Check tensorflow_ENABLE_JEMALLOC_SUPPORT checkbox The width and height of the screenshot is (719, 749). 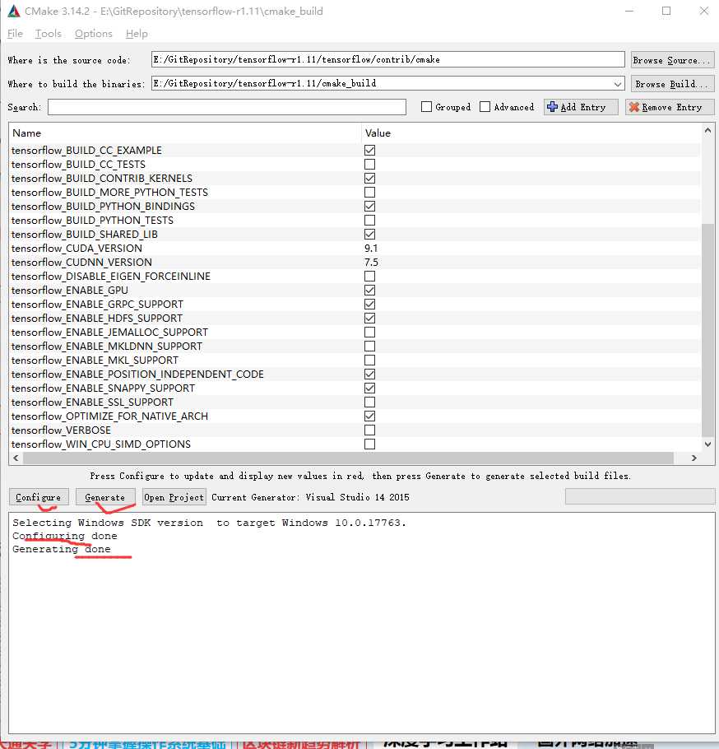point(369,332)
